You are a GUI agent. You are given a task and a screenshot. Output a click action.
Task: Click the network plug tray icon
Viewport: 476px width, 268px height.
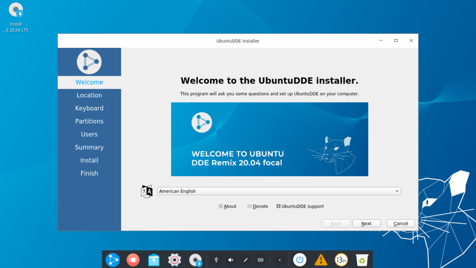[245, 260]
